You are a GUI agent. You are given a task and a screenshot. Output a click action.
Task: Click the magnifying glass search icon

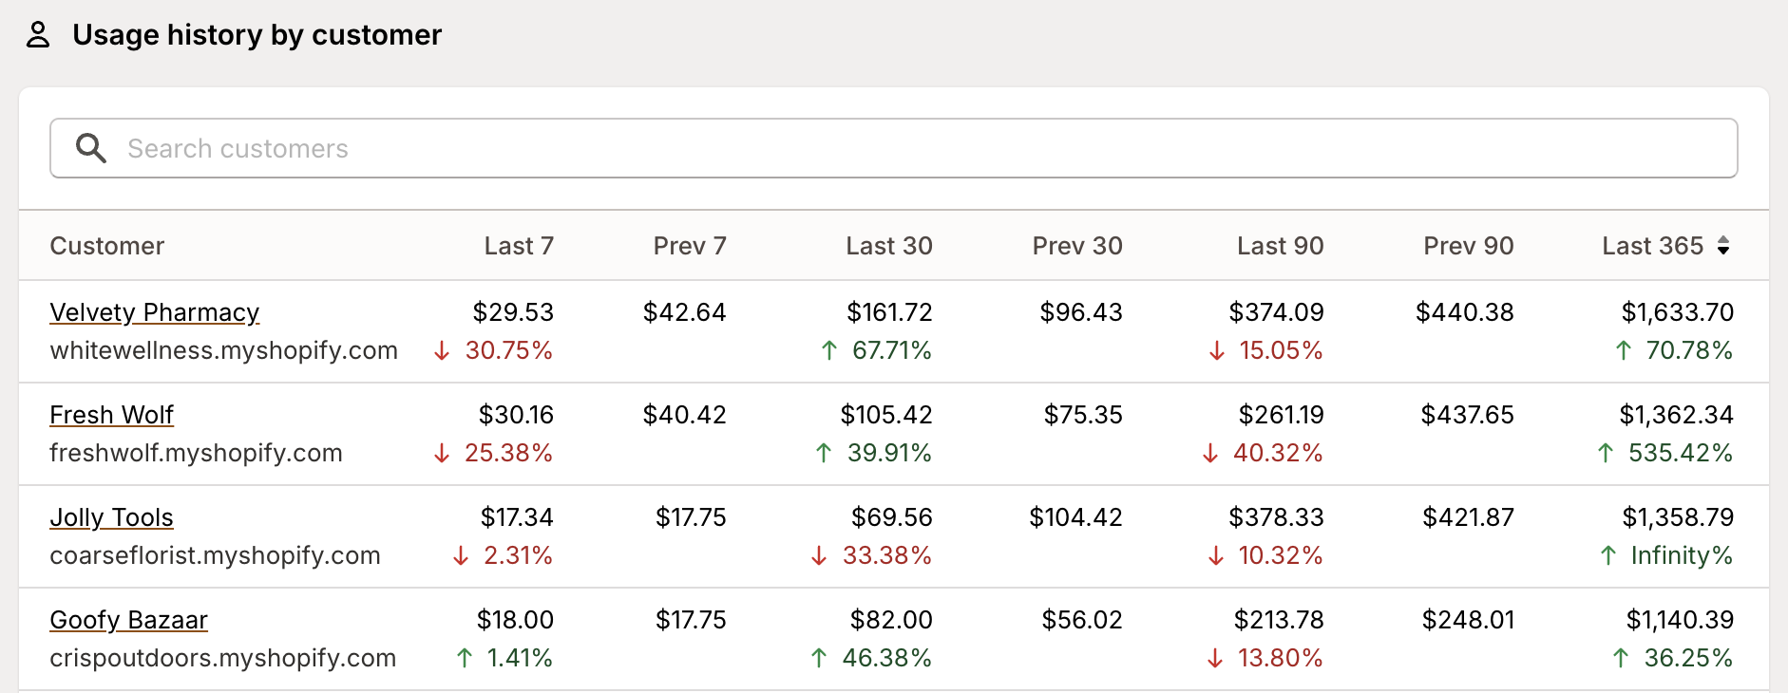pyautogui.click(x=91, y=148)
